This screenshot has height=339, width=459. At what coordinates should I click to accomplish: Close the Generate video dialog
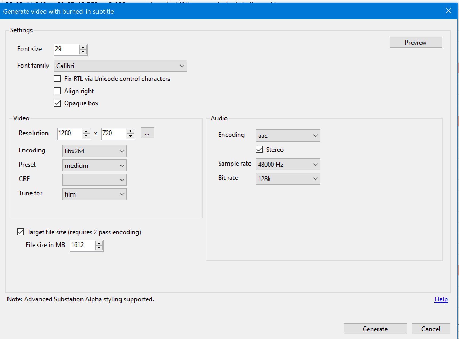click(x=449, y=11)
